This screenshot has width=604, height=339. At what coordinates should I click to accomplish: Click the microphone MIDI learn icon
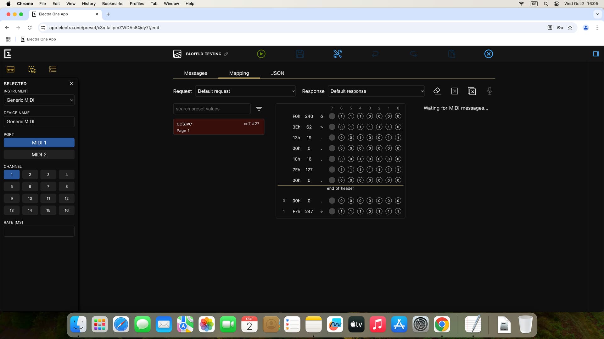coord(489,91)
